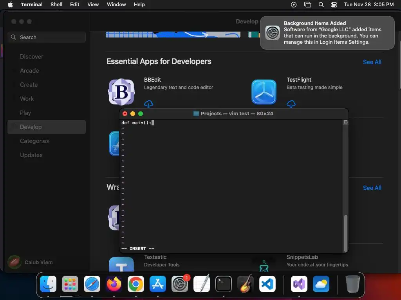Screen dimensions: 401x300
Task: Close the vim Terminal window
Action: click(x=125, y=114)
